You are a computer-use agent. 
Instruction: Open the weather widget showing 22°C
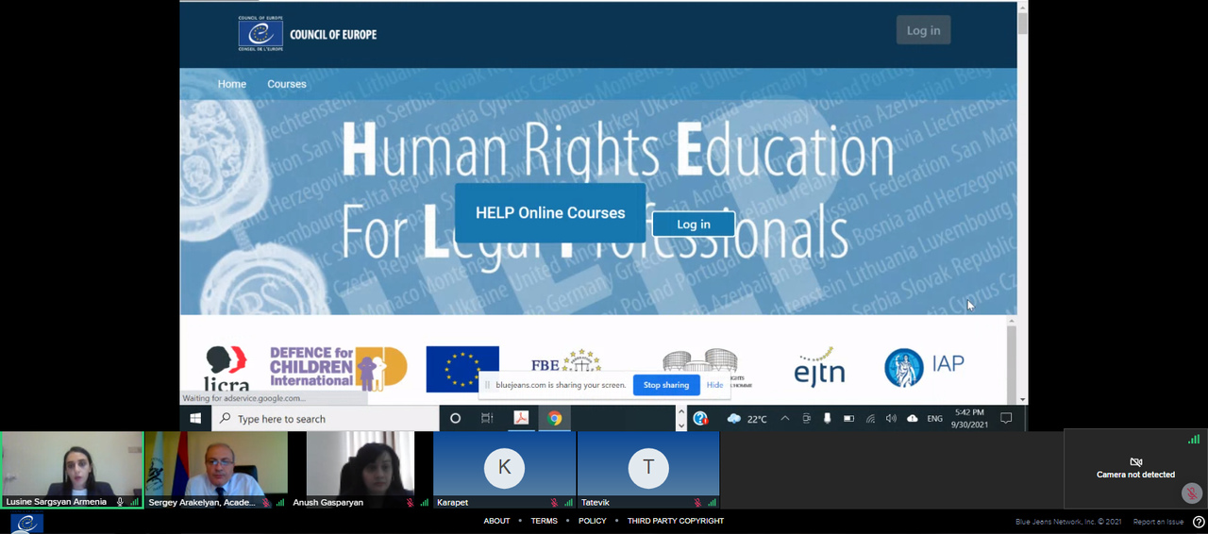click(x=747, y=418)
